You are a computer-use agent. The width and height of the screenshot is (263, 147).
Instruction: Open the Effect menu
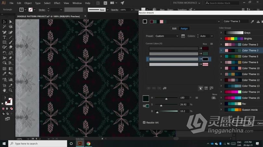[x=57, y=3]
